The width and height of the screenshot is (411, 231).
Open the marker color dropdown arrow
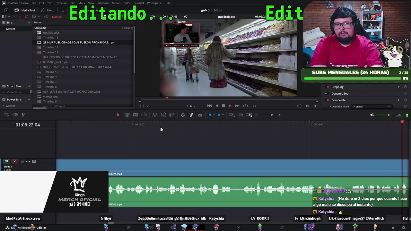223,115
